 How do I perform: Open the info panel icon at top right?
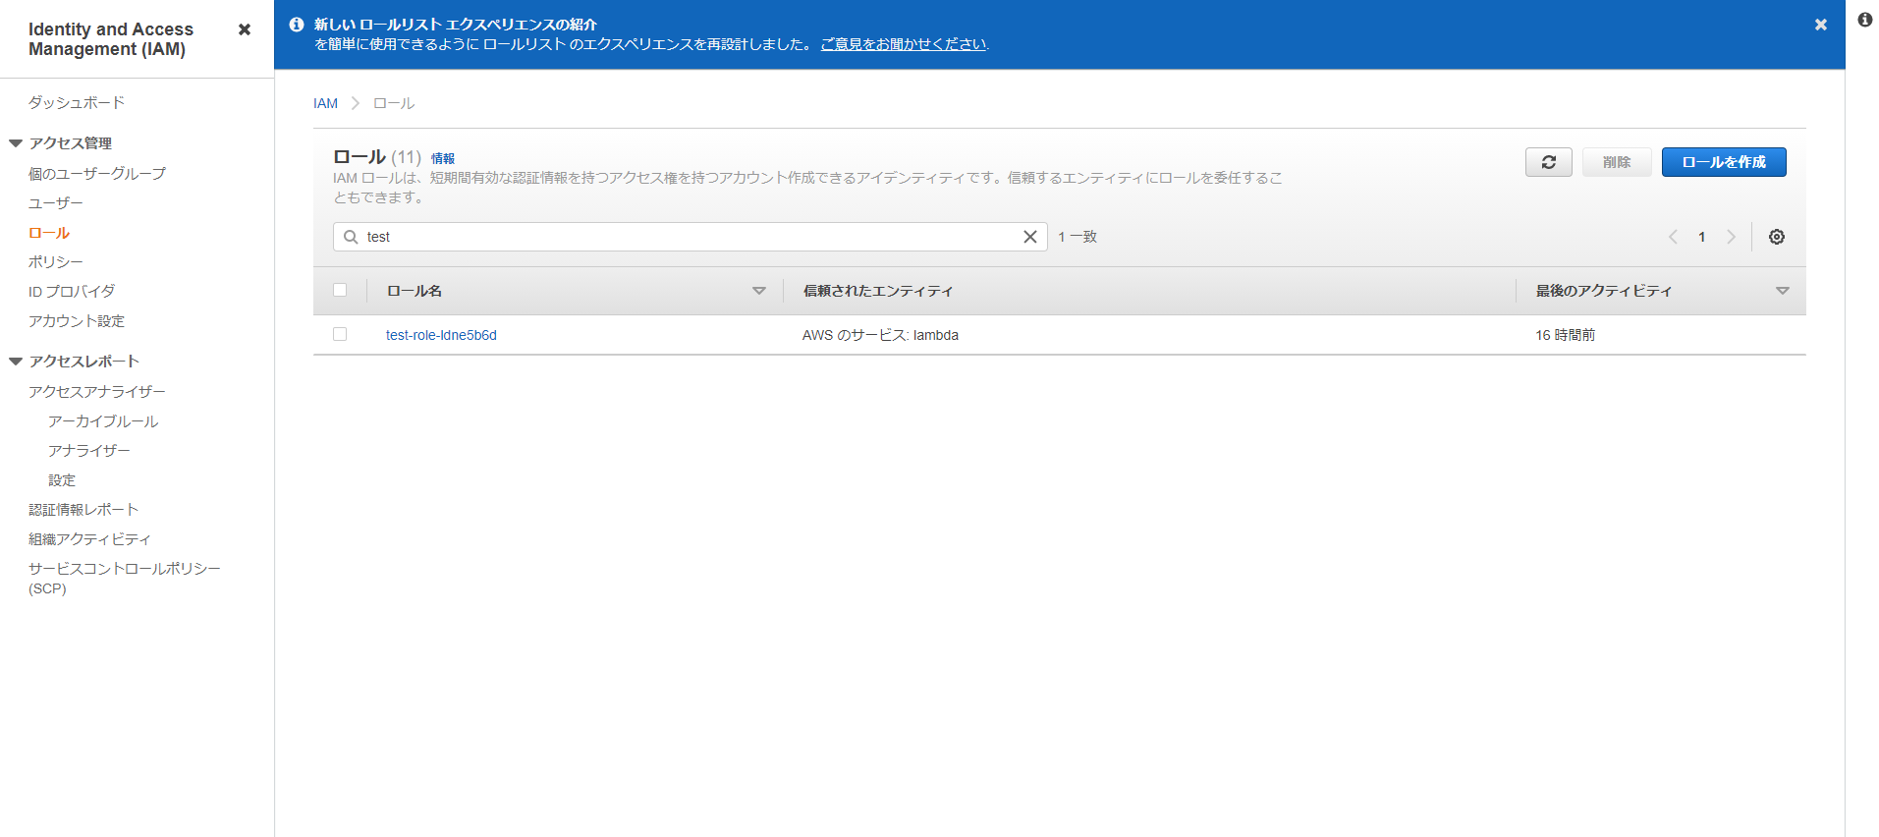click(1864, 20)
